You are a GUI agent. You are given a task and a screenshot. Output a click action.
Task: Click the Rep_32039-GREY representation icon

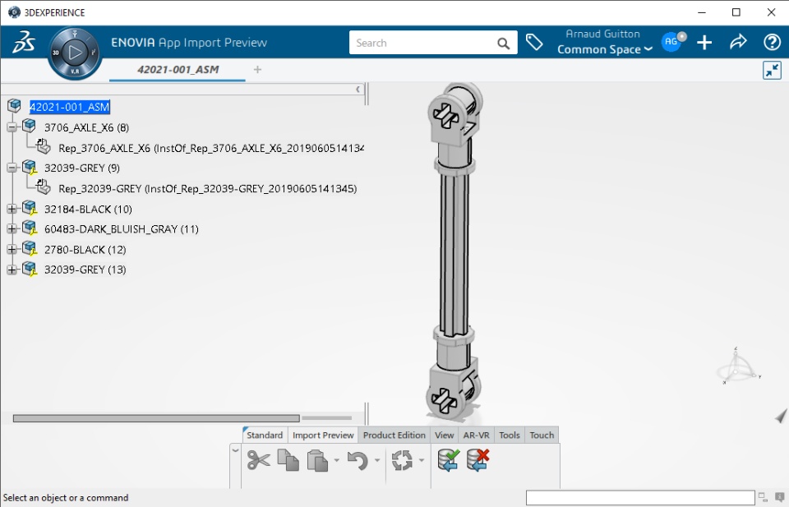[44, 187]
